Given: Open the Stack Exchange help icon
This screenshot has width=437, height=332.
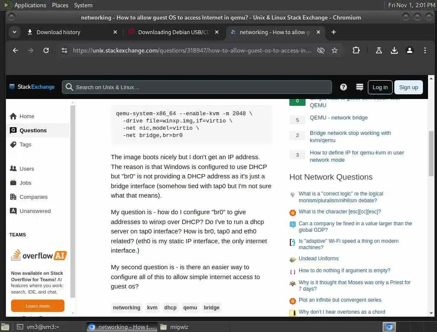Looking at the screenshot, I should (344, 87).
